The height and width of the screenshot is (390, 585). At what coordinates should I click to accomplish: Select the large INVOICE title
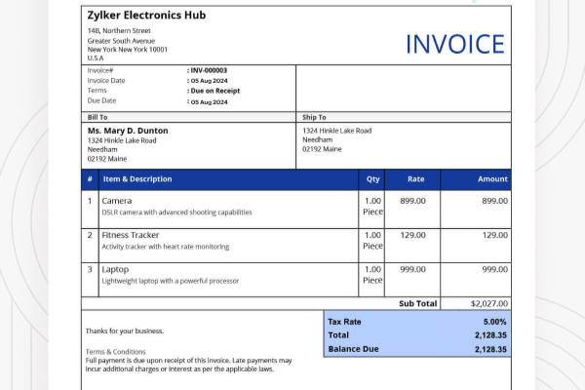(455, 44)
